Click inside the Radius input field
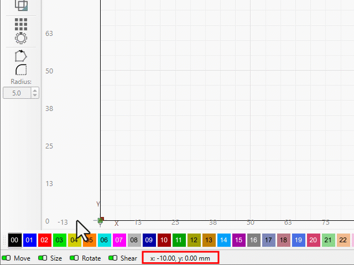Screen dimensions: 354x265 tap(17, 93)
